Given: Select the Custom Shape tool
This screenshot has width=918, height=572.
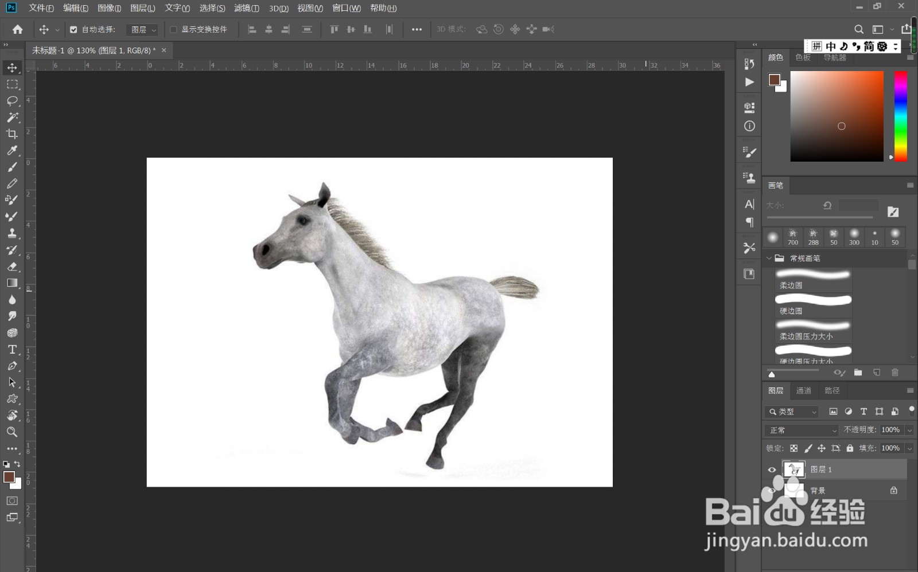Looking at the screenshot, I should coord(12,399).
